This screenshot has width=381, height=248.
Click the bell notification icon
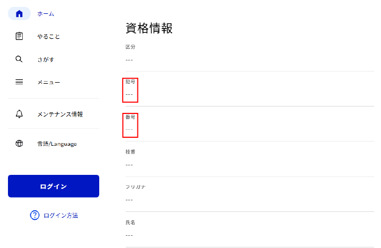click(19, 114)
